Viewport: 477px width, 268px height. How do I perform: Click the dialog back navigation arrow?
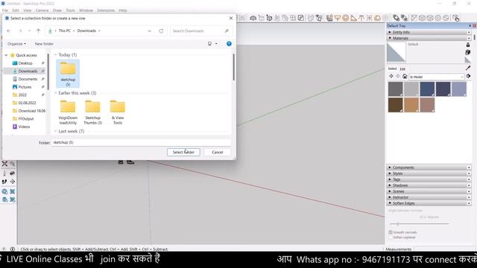coord(8,31)
